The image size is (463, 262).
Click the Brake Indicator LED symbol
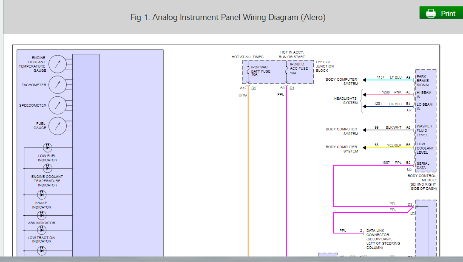[42, 194]
